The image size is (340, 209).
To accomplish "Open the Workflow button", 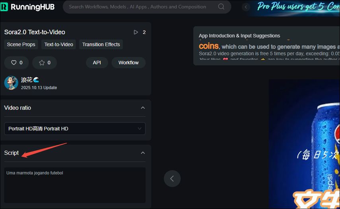I will tap(128, 63).
